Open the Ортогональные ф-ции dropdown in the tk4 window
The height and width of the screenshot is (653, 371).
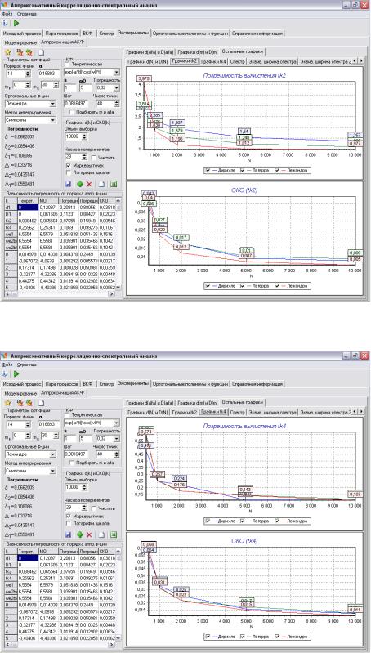point(53,454)
